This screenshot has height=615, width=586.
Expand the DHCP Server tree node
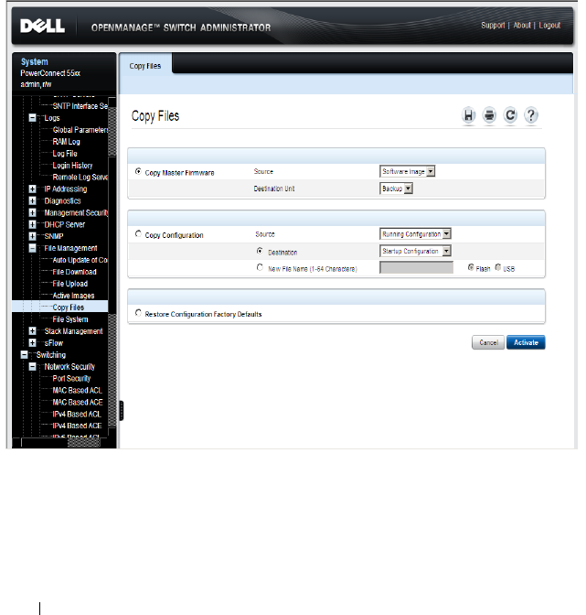tap(33, 224)
